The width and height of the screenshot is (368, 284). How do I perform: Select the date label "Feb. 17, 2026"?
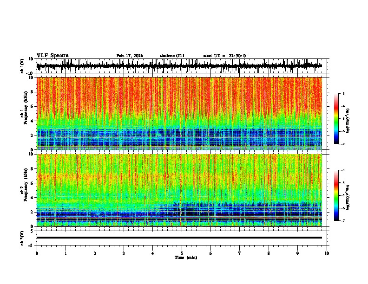coord(130,56)
